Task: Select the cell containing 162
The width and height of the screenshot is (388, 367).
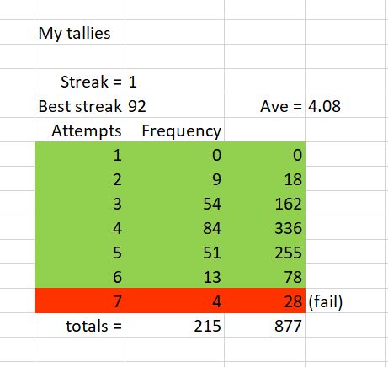Action: (265, 203)
